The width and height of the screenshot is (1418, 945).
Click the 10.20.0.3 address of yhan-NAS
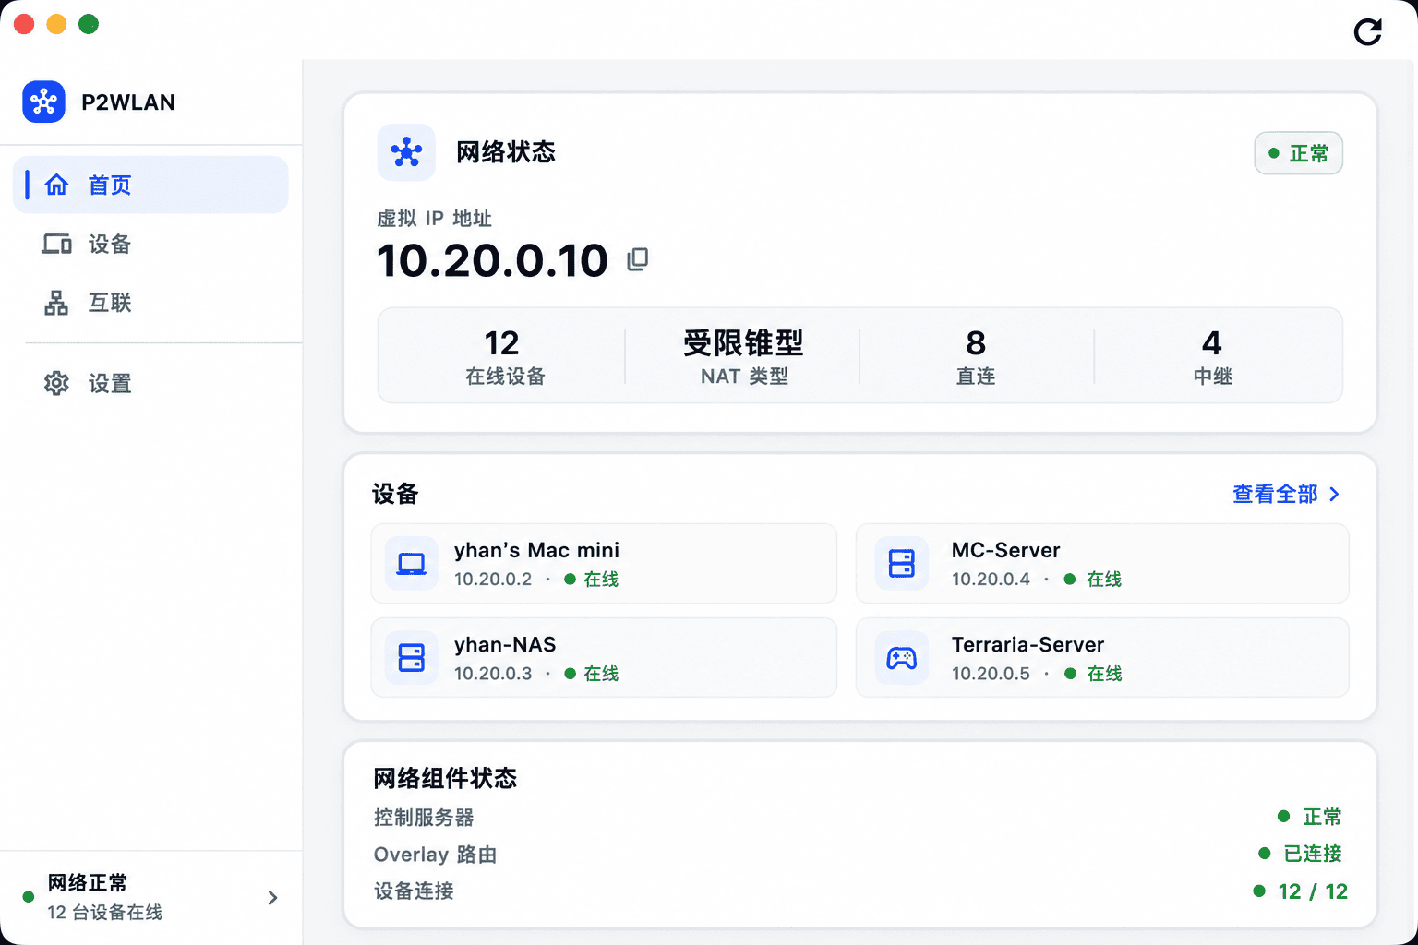pyautogui.click(x=493, y=674)
